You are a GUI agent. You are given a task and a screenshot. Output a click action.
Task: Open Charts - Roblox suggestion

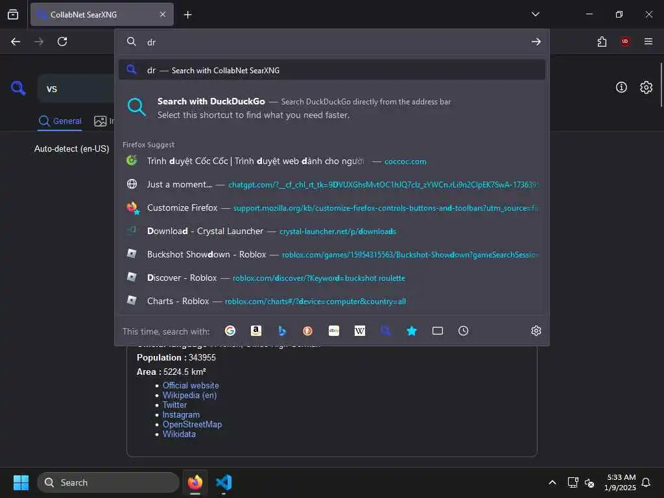pyautogui.click(x=332, y=301)
